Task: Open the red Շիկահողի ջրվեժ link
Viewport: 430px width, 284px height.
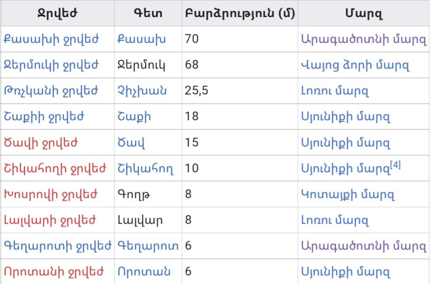Action: 55,168
